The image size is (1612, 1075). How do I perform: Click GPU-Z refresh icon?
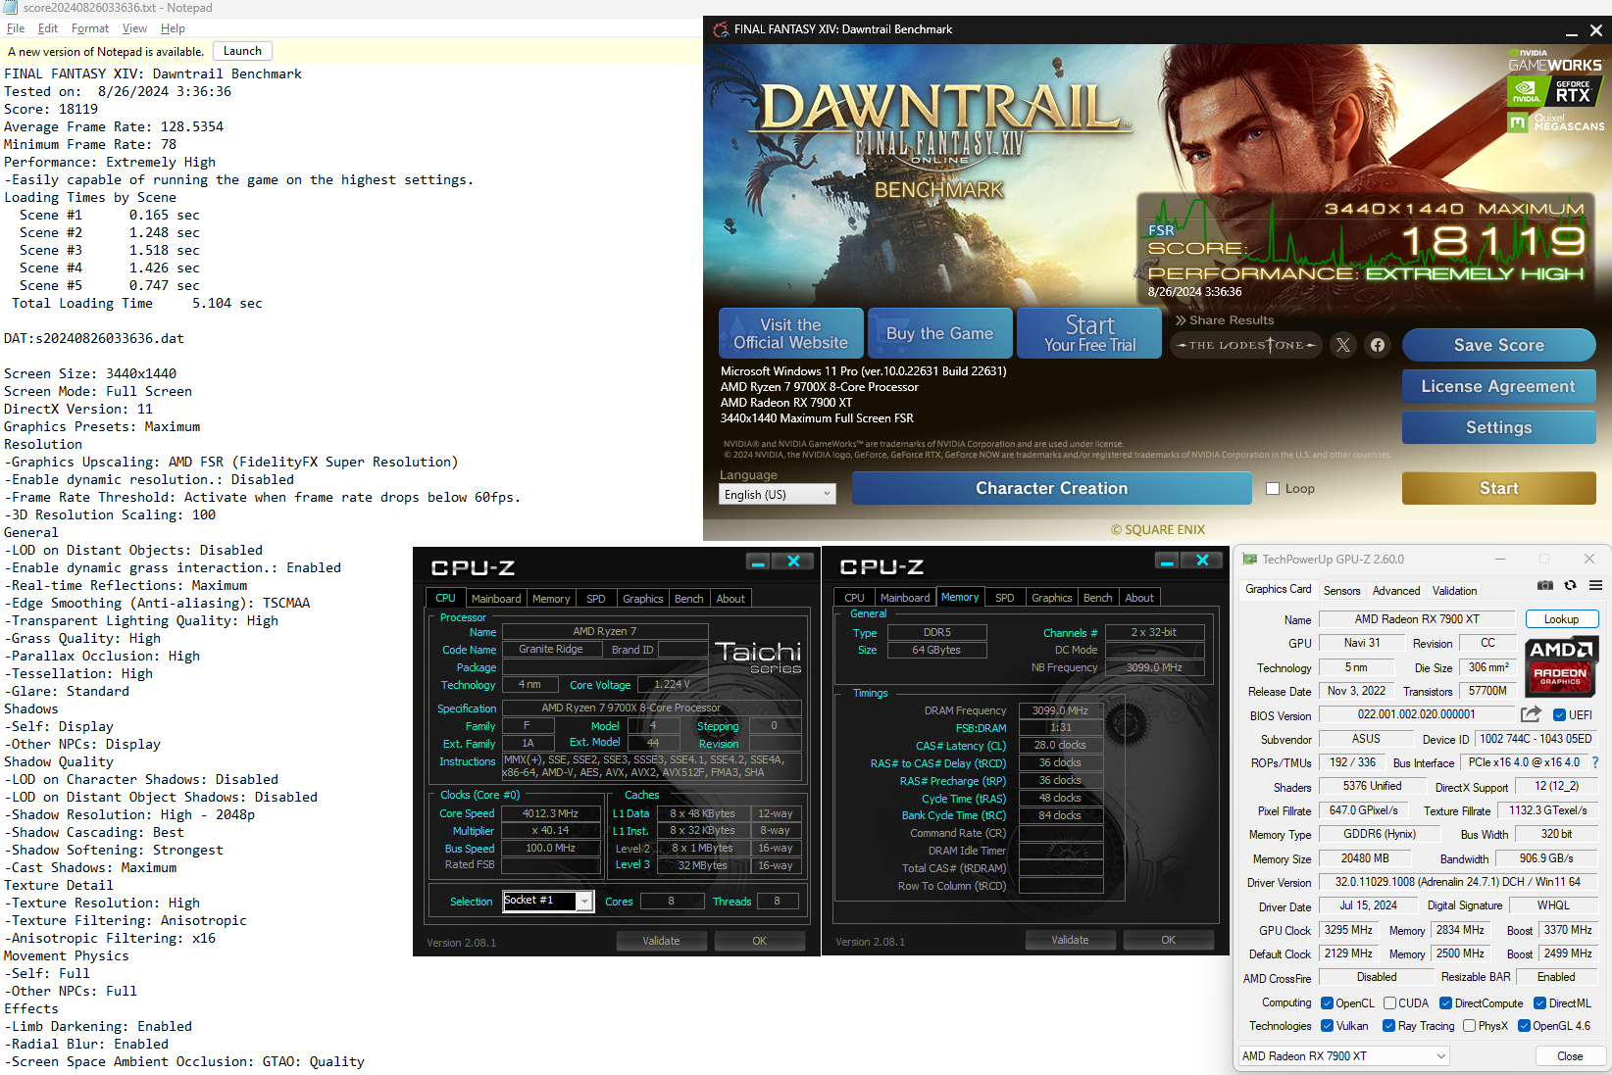coord(1571,585)
